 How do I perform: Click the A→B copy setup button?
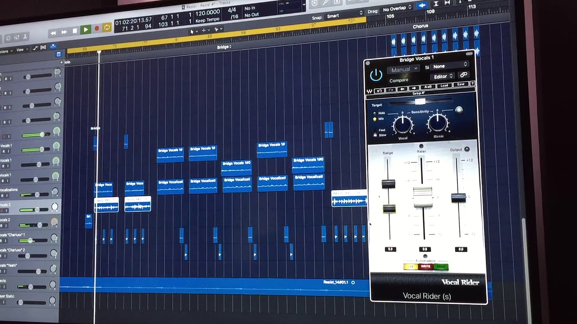point(428,87)
